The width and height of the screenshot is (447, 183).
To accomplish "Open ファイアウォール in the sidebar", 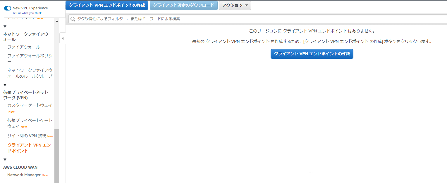I will click(24, 47).
